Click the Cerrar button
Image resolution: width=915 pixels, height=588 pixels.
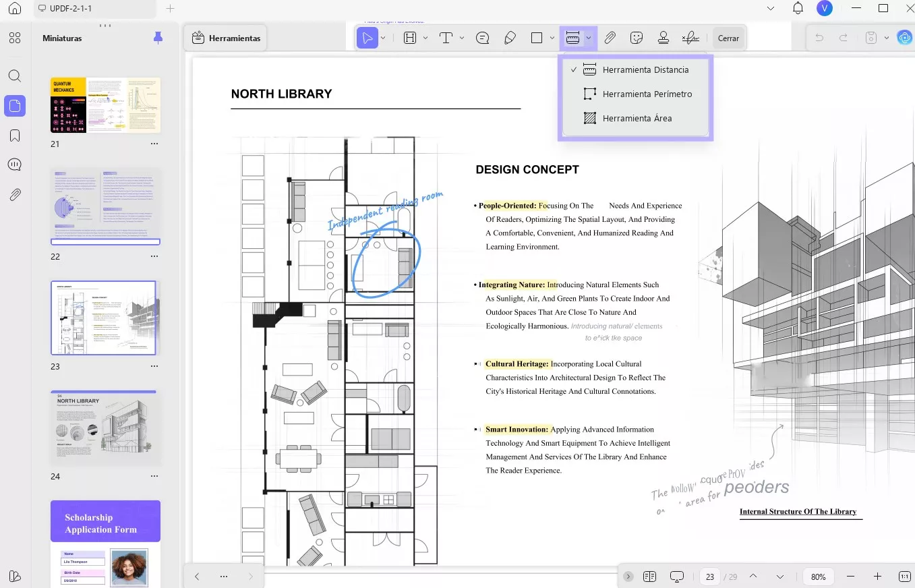click(x=729, y=38)
